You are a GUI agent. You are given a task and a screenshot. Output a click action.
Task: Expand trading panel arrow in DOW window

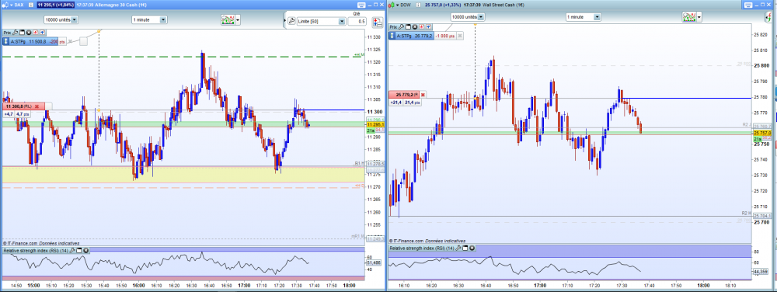coord(767,17)
